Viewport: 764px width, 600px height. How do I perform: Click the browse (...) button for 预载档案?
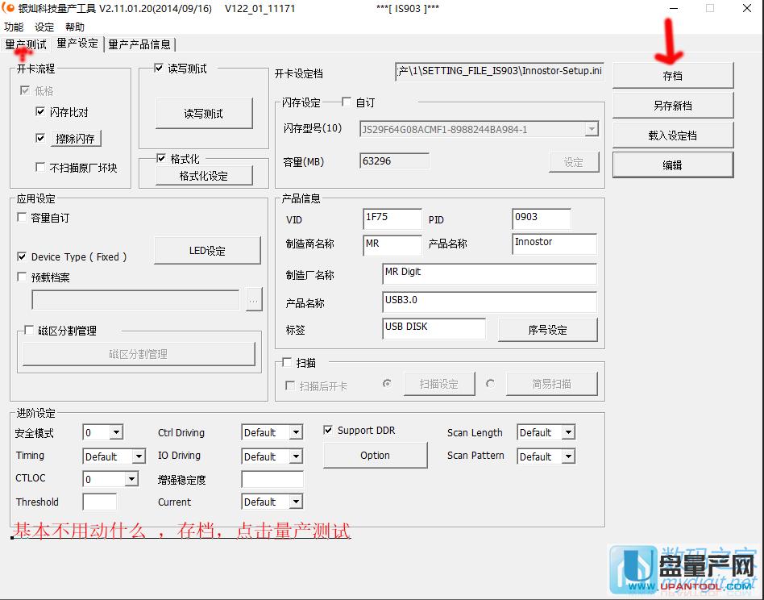pos(254,299)
